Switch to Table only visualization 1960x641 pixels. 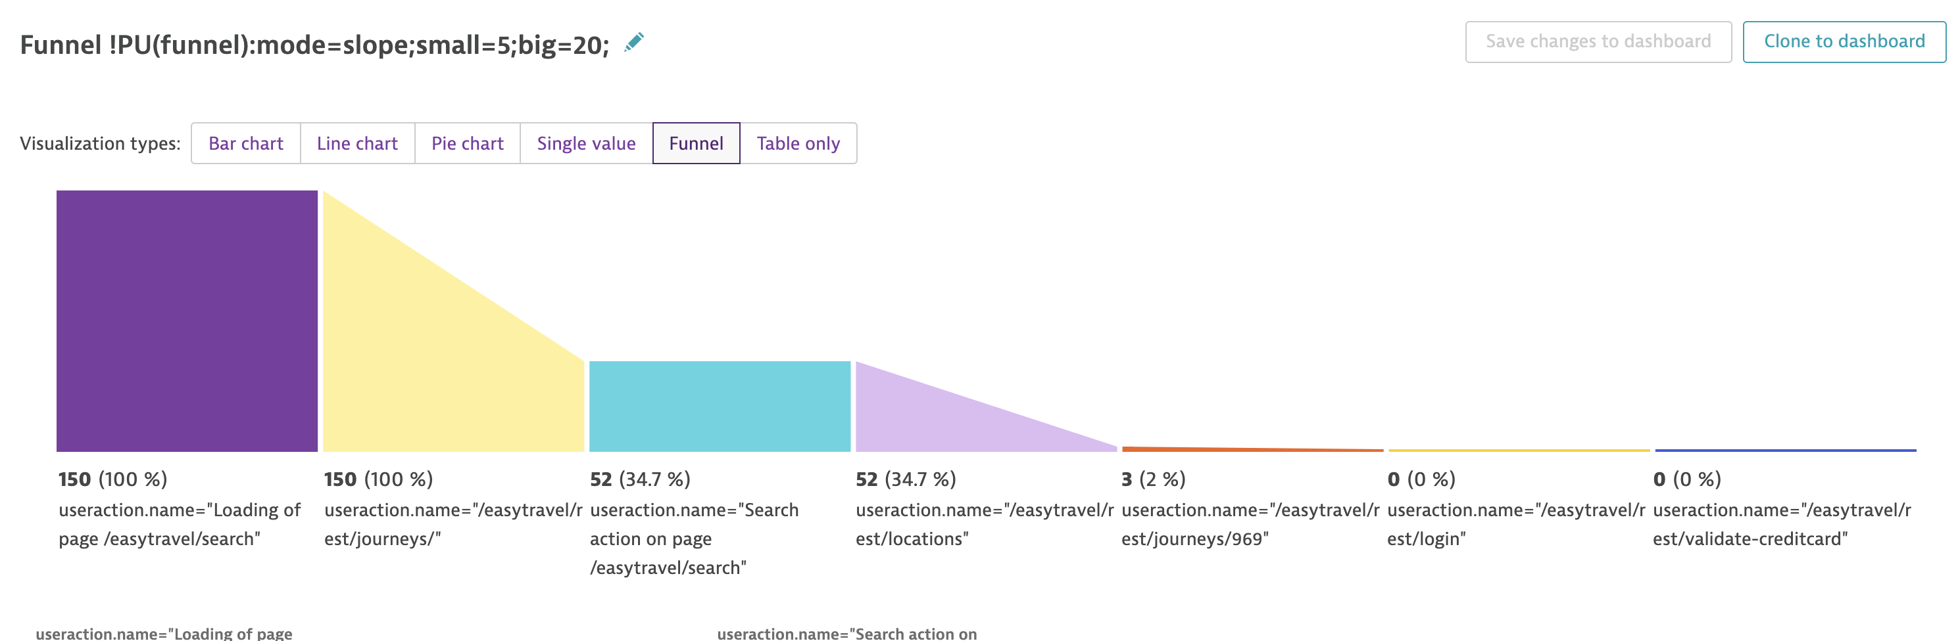pyautogui.click(x=798, y=143)
